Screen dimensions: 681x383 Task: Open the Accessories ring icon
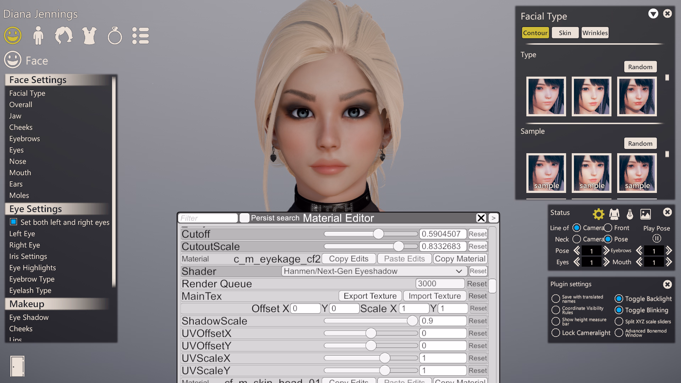(115, 36)
